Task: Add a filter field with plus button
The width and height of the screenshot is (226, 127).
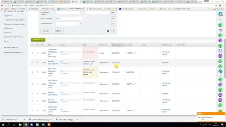Action: point(113,31)
